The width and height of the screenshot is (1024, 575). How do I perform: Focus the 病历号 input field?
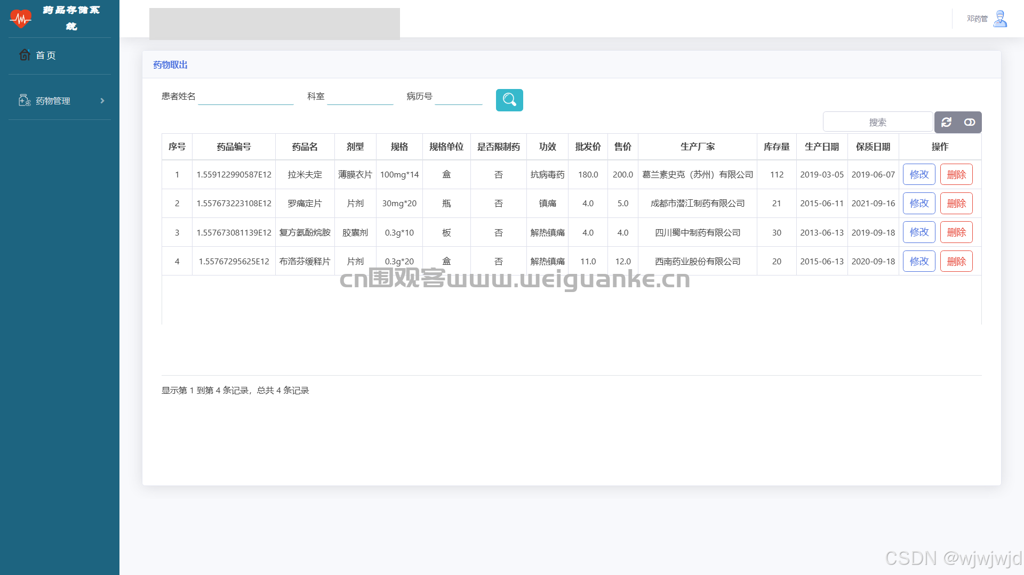tap(459, 96)
